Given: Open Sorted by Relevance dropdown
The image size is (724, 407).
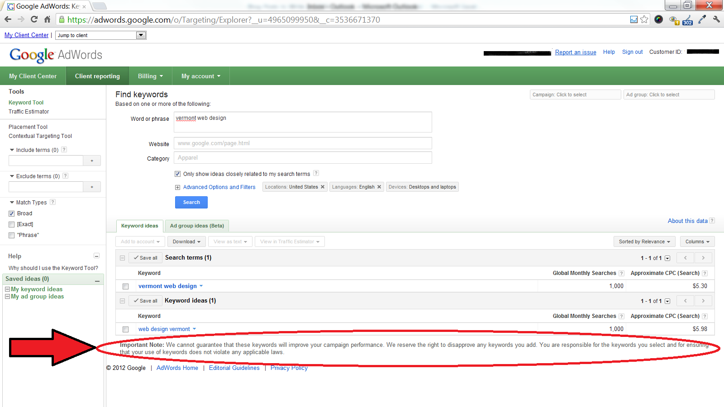Looking at the screenshot, I should tap(644, 241).
